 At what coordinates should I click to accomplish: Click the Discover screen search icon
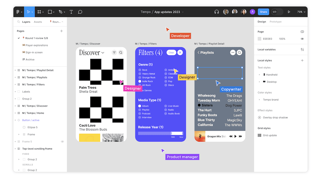click(121, 53)
